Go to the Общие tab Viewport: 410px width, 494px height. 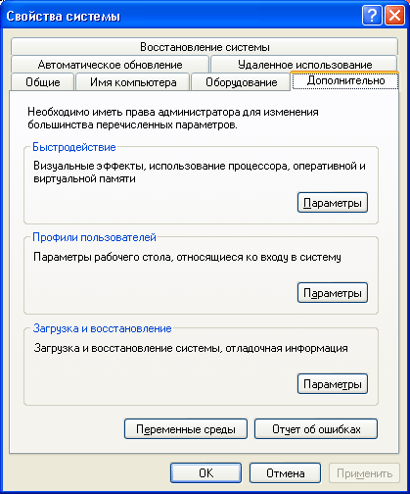pos(43,82)
